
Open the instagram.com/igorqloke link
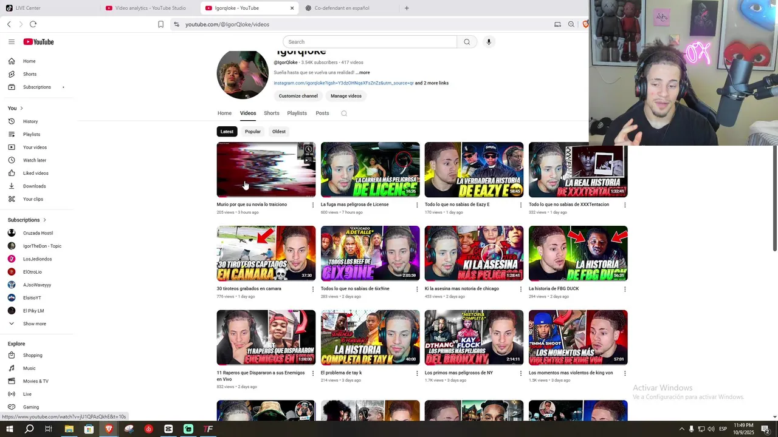(343, 83)
